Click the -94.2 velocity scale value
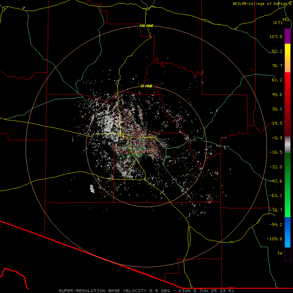Viewport: 293px width, 293px height. (x=276, y=225)
